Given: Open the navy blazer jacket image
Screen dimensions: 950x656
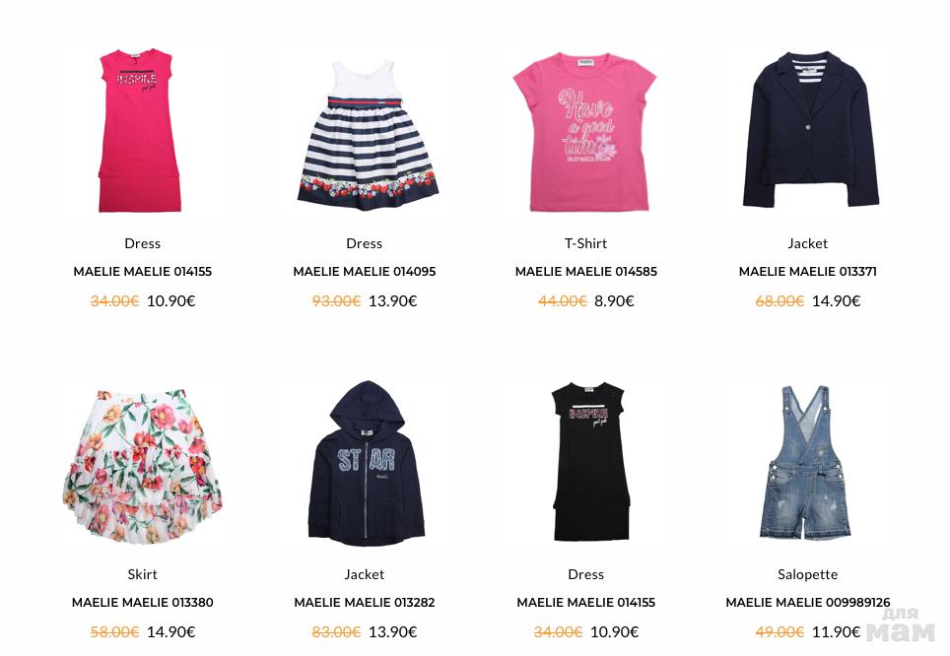Looking at the screenshot, I should pyautogui.click(x=811, y=130).
